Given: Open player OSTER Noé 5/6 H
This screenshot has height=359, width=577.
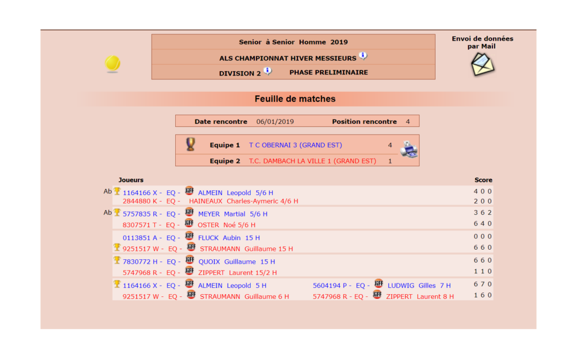Looking at the screenshot, I should (227, 225).
